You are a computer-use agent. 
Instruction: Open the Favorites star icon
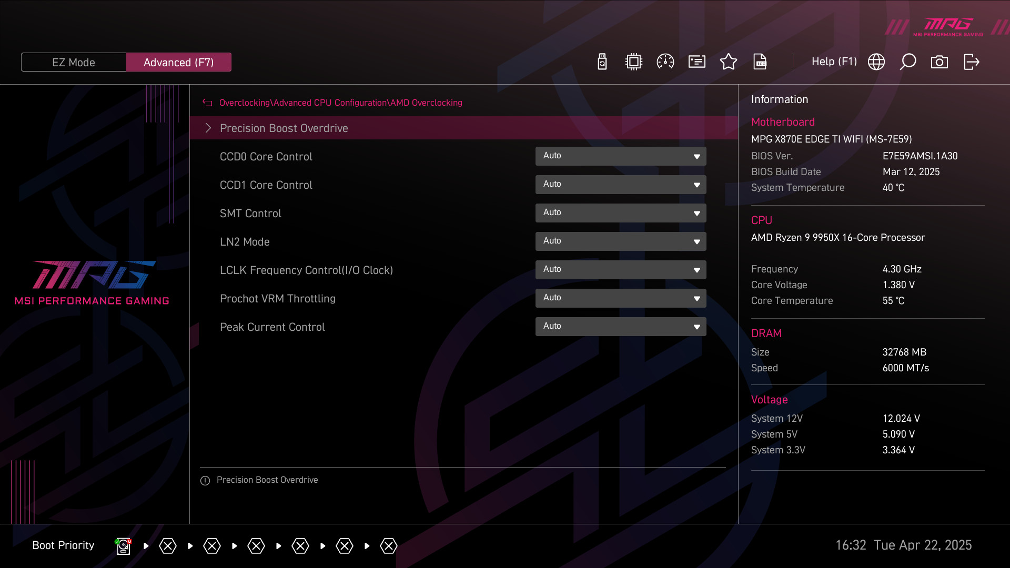pos(729,62)
